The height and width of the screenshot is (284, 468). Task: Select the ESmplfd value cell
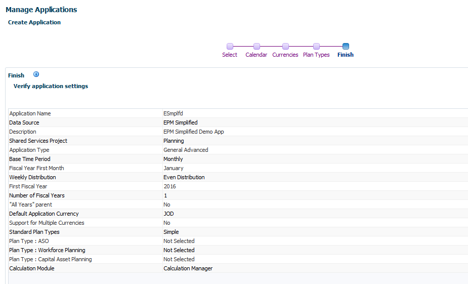pyautogui.click(x=173, y=113)
